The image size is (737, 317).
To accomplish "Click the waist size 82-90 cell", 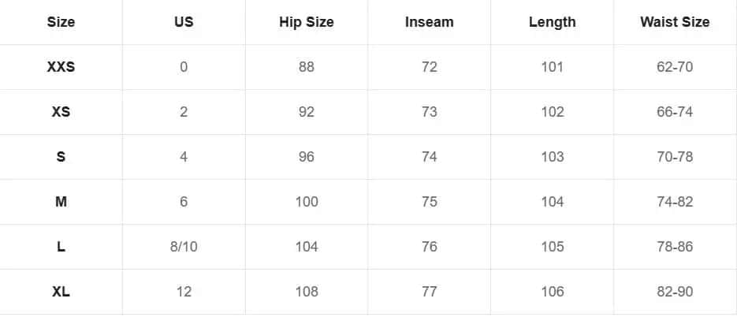I will pos(675,292).
